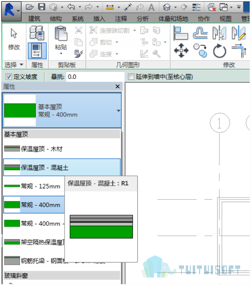Viewport: 251px width, 285px height.
Task: Click the Text tool letter A
Action: (x=151, y=7)
